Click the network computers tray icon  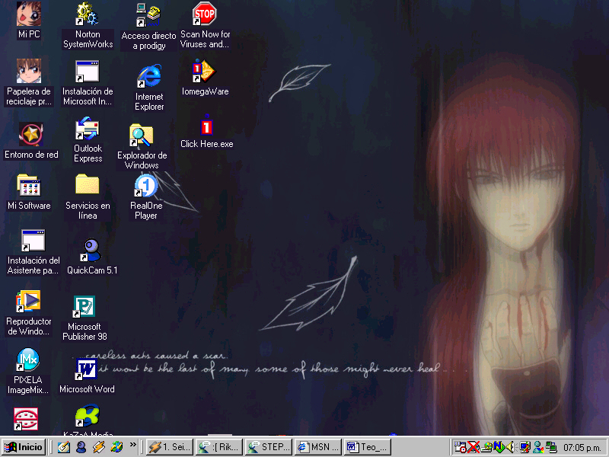(x=550, y=447)
